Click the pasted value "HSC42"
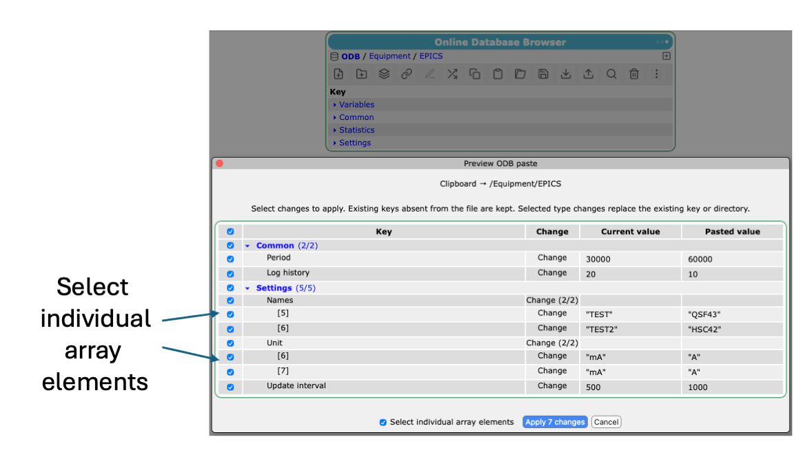Image resolution: width=812 pixels, height=455 pixels. coord(704,330)
